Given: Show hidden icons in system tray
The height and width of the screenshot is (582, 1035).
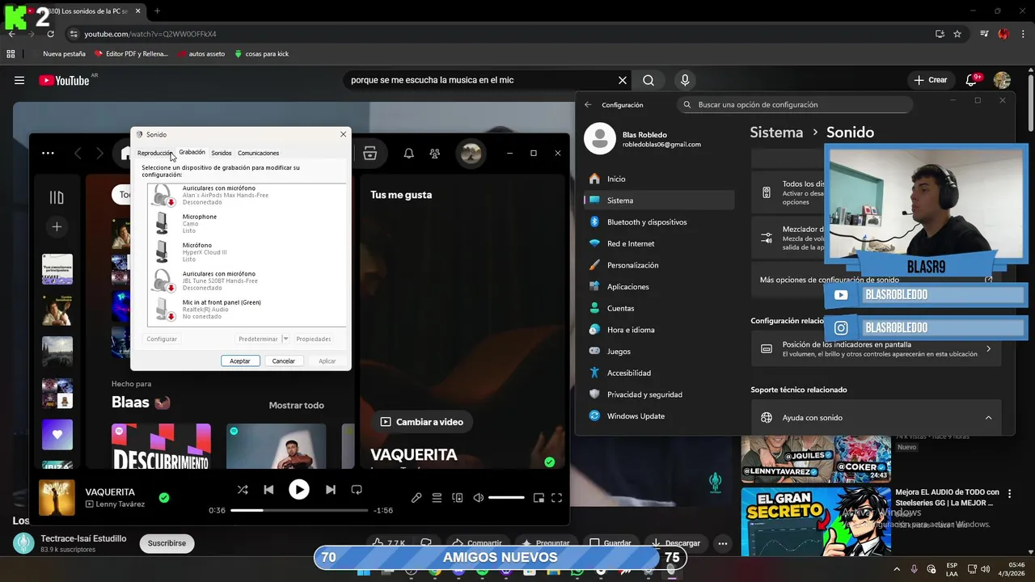Looking at the screenshot, I should 898,568.
